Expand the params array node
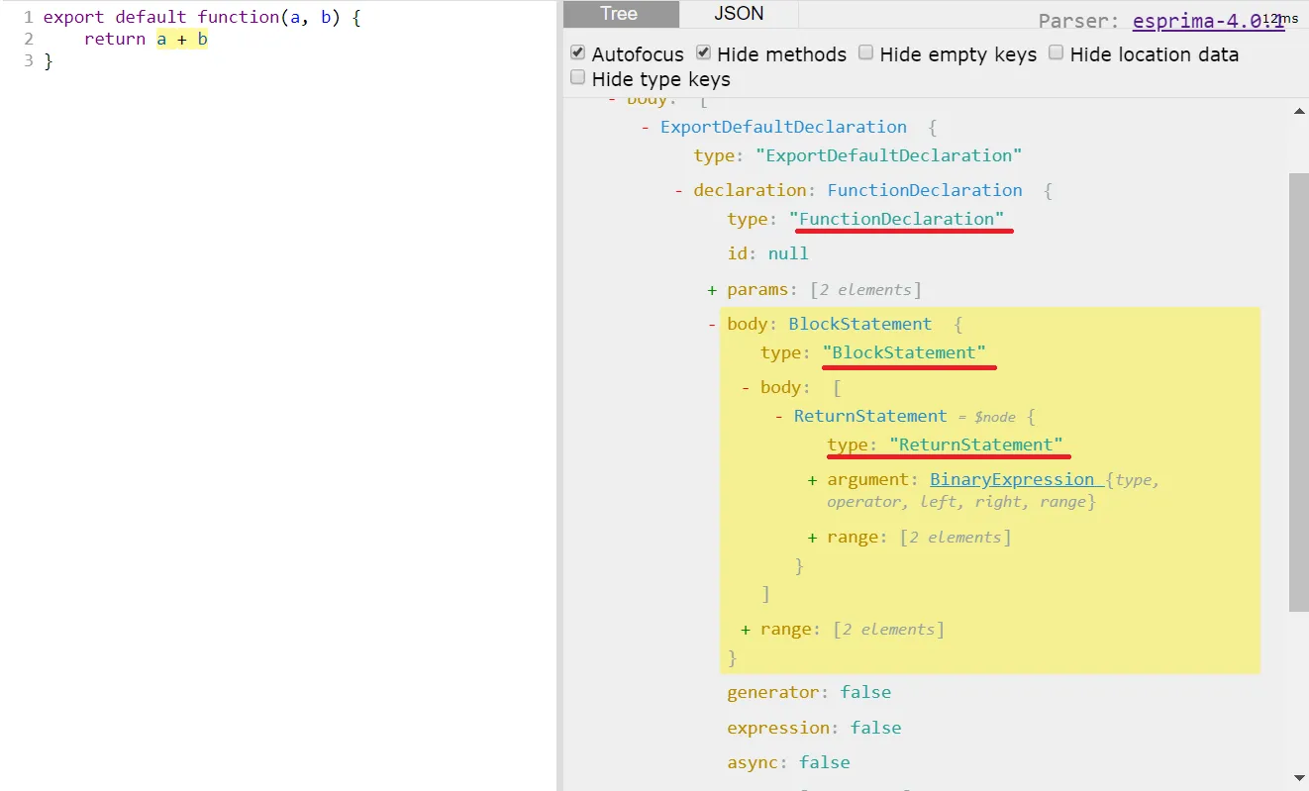This screenshot has height=791, width=1309. click(711, 289)
